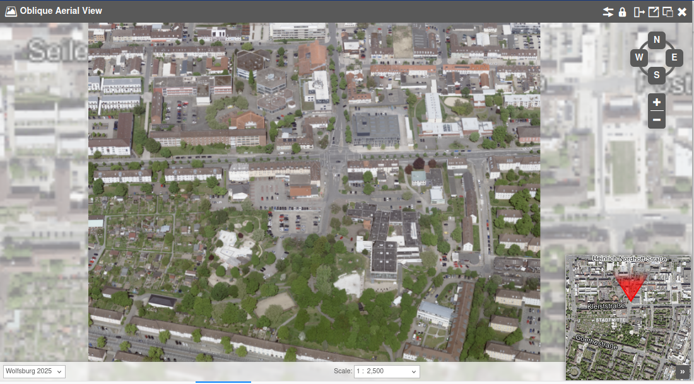694x384 pixels.
Task: Dock the panel using the side-arrow icon
Action: pos(640,12)
